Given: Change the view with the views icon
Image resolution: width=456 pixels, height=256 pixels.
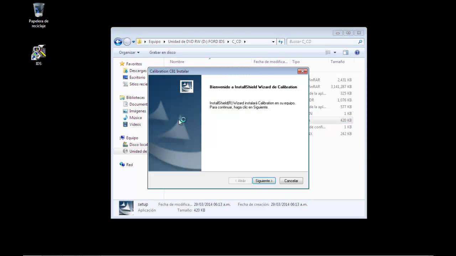Looking at the screenshot, I should coord(328,52).
